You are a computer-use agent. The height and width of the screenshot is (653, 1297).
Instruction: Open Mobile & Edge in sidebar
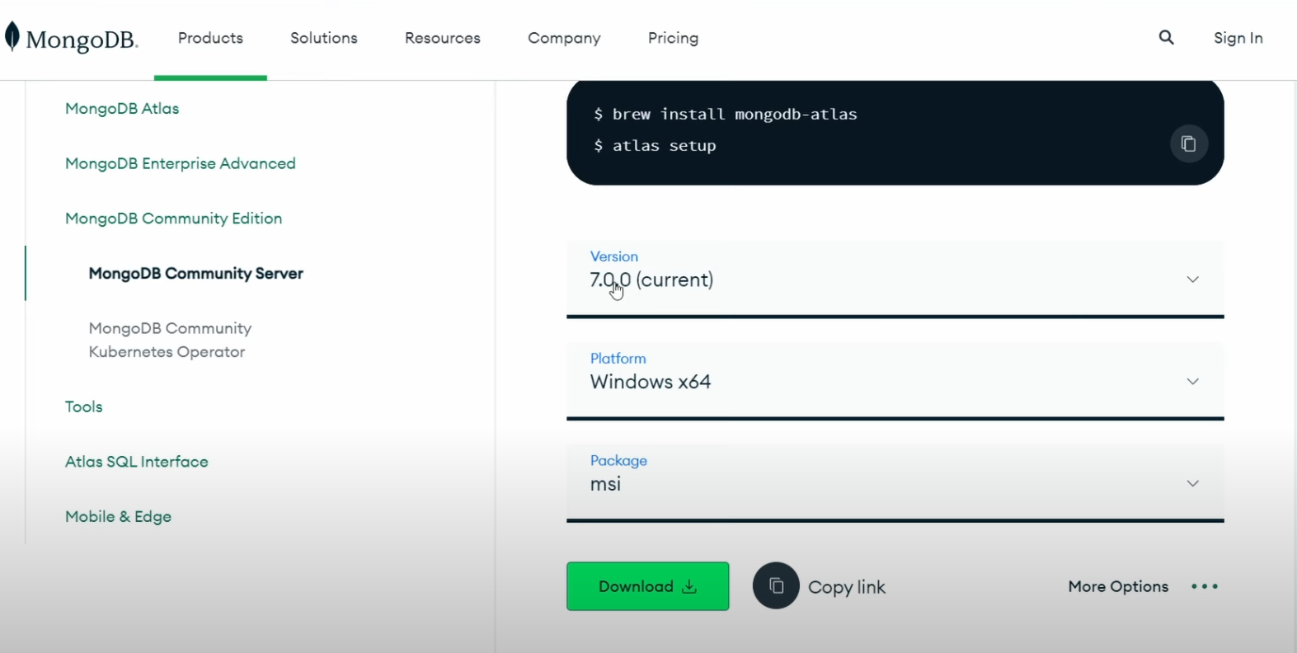click(x=119, y=516)
